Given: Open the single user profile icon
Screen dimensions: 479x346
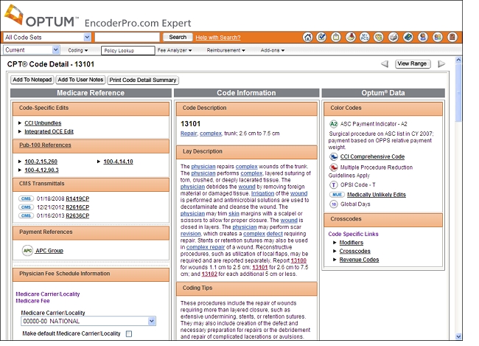Looking at the screenshot, I should (423, 38).
